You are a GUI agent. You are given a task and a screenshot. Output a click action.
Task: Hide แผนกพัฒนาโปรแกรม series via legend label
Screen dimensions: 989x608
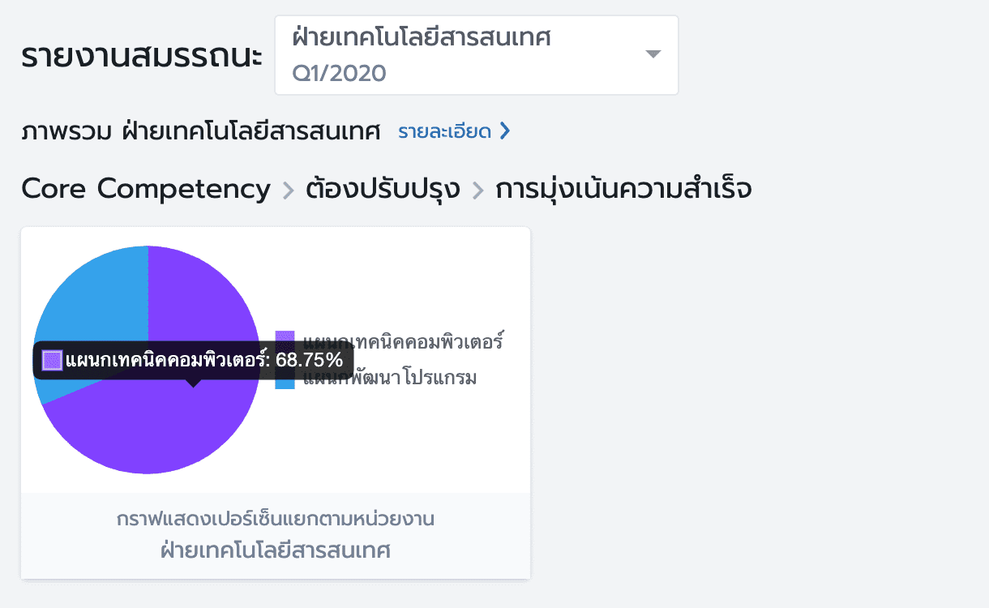[389, 379]
